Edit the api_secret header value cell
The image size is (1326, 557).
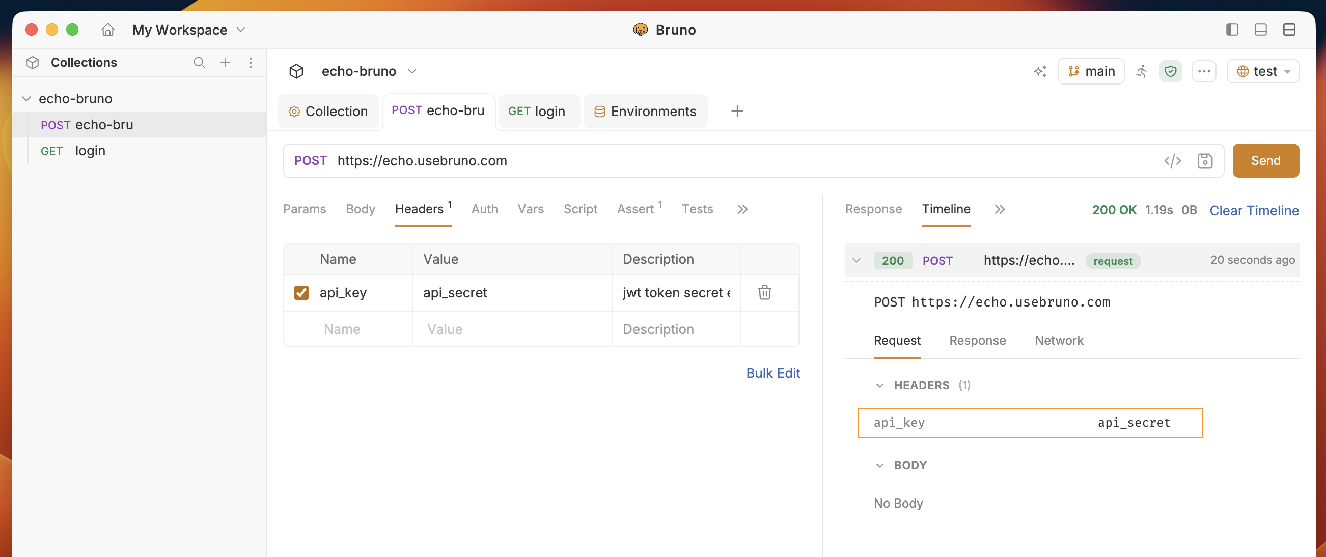point(512,292)
